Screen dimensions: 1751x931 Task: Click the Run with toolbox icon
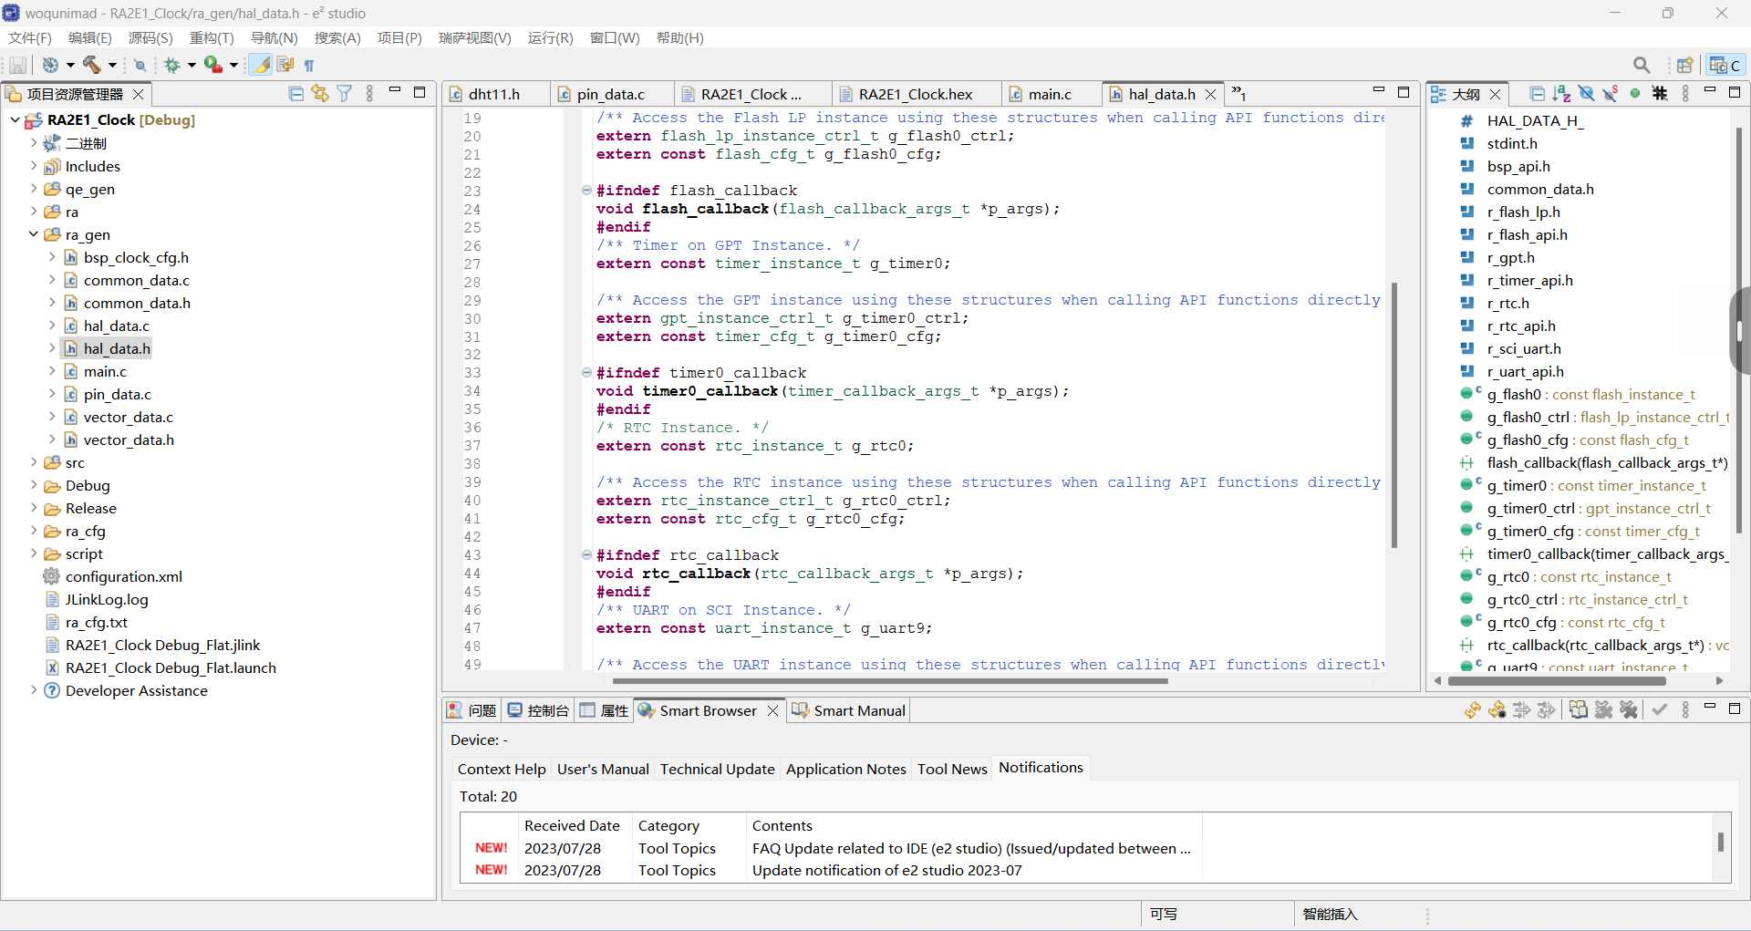[x=212, y=65]
